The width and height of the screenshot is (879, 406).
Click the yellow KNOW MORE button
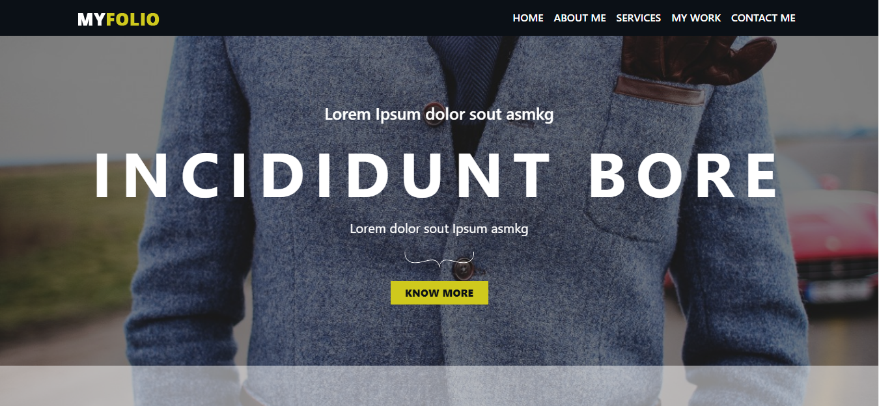click(x=439, y=293)
